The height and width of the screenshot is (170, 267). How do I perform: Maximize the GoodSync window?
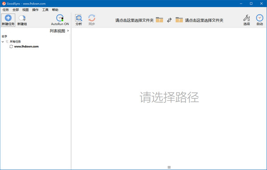pos(251,4)
